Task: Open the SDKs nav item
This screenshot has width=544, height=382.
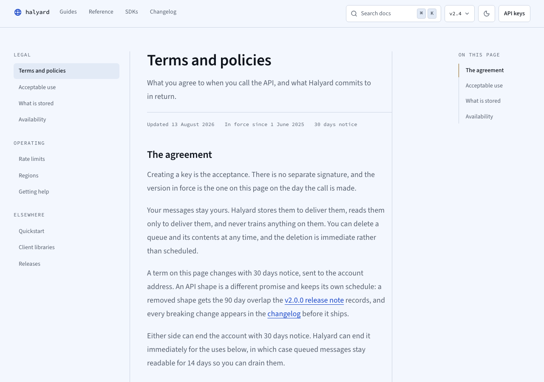Action: [x=132, y=12]
